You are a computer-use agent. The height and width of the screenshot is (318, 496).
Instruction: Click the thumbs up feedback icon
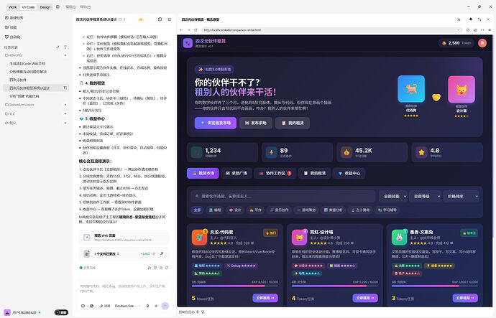[x=150, y=268]
